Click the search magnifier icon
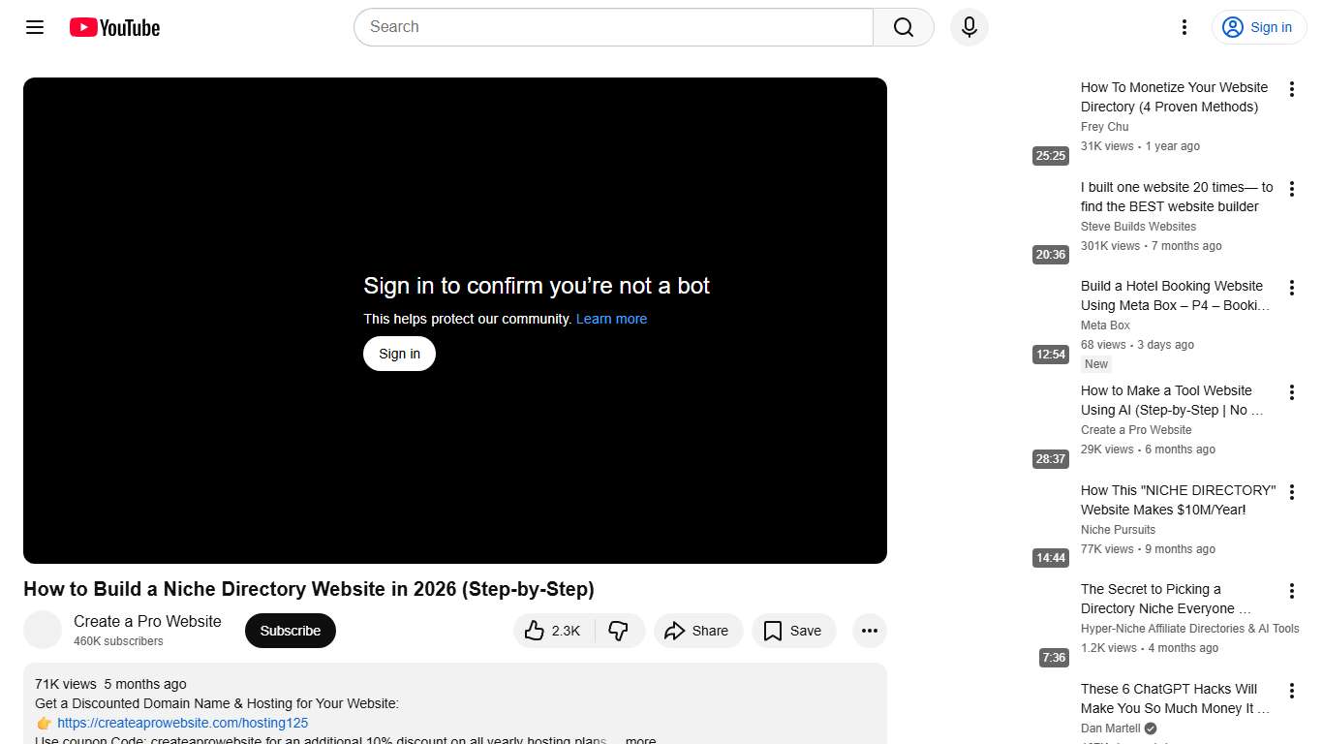 click(x=902, y=27)
